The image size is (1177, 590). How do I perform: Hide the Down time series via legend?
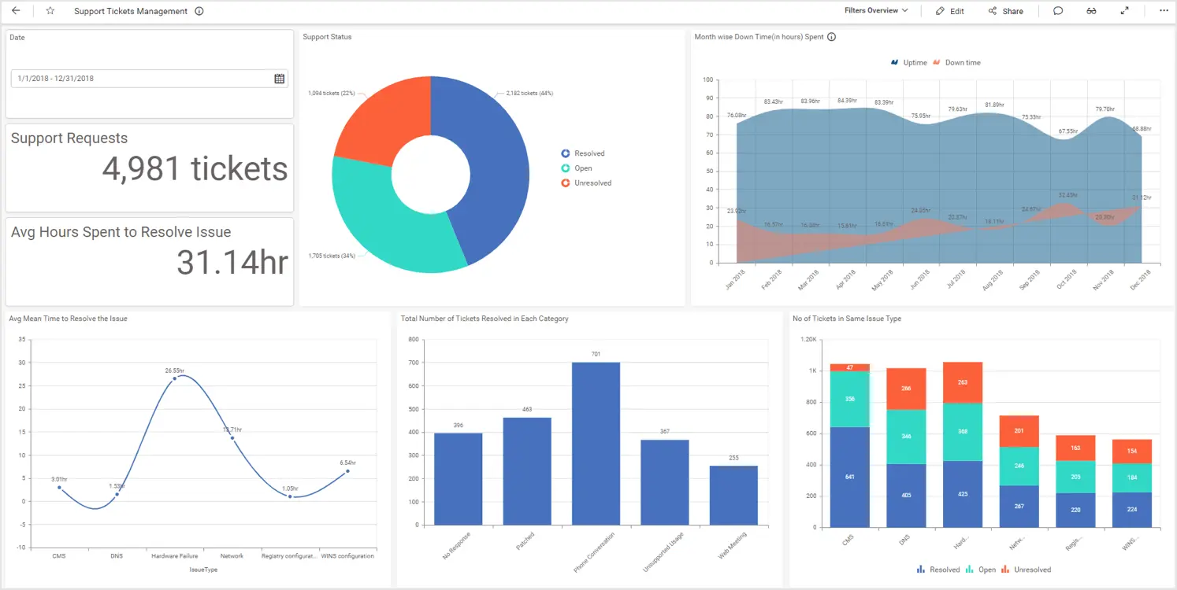tap(956, 62)
